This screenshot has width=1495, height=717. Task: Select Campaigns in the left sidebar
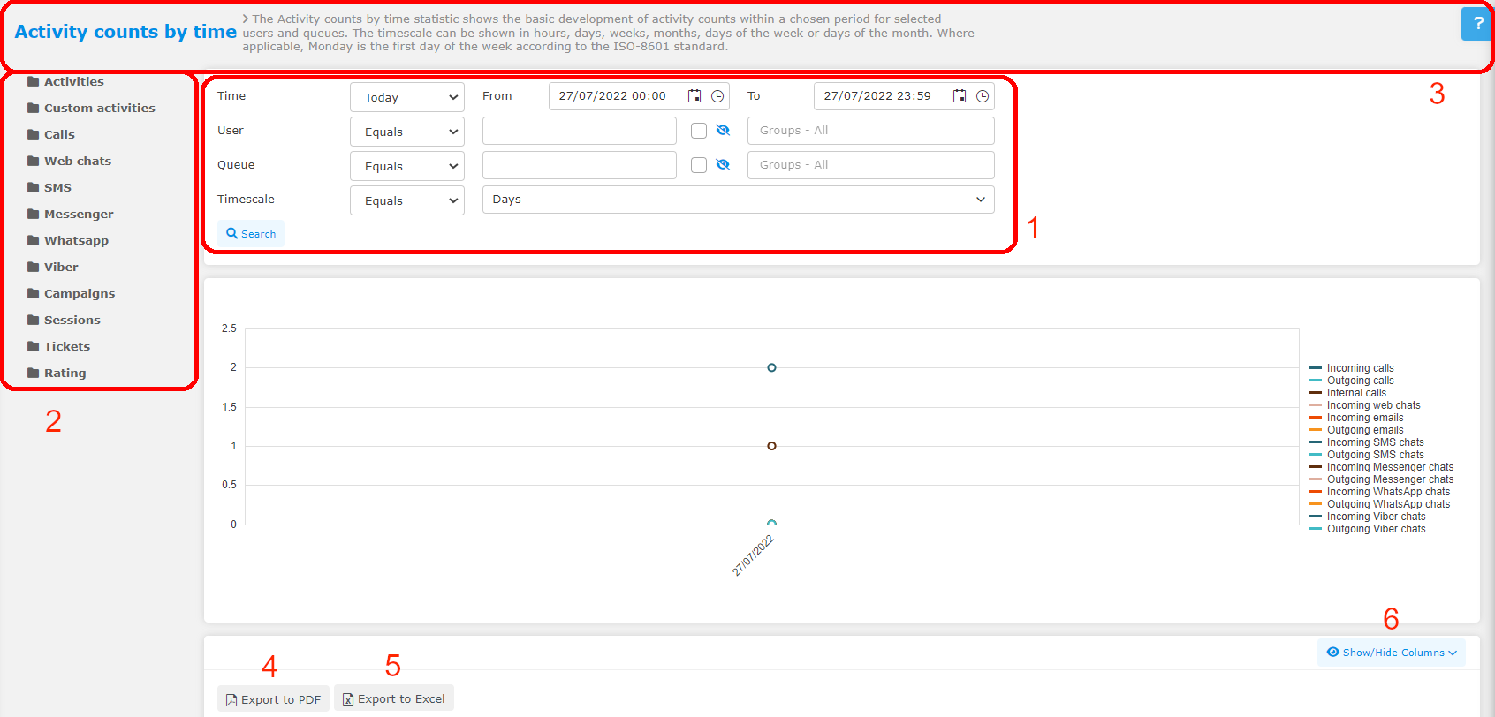tap(80, 293)
